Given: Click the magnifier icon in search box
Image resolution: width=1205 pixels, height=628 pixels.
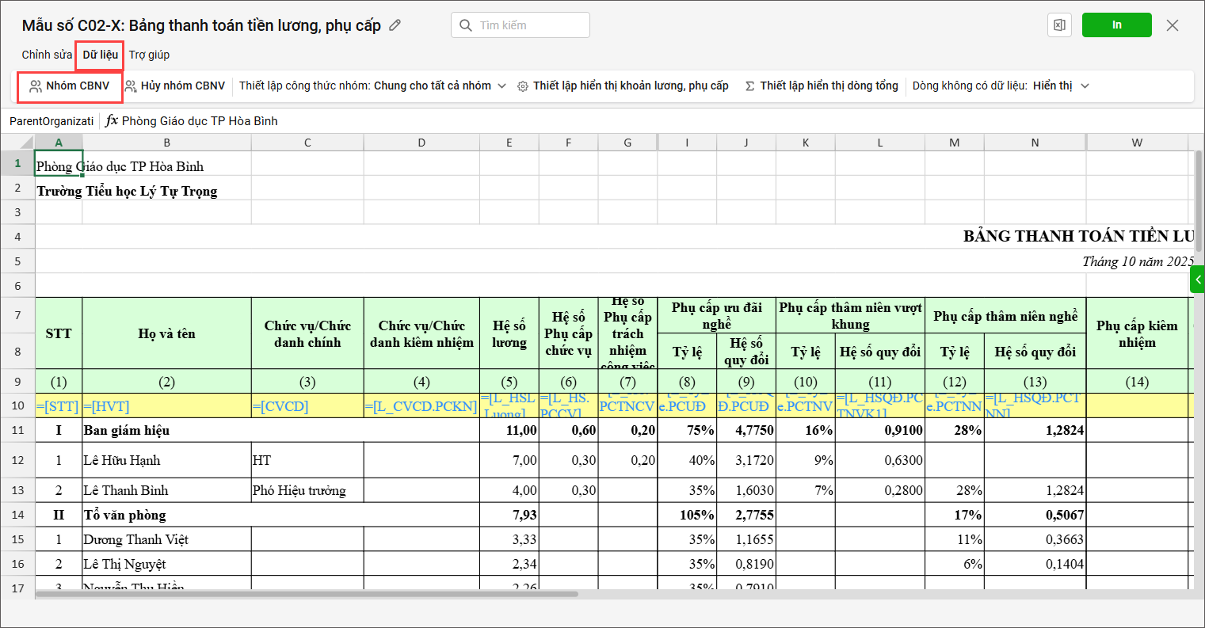Looking at the screenshot, I should tap(467, 25).
